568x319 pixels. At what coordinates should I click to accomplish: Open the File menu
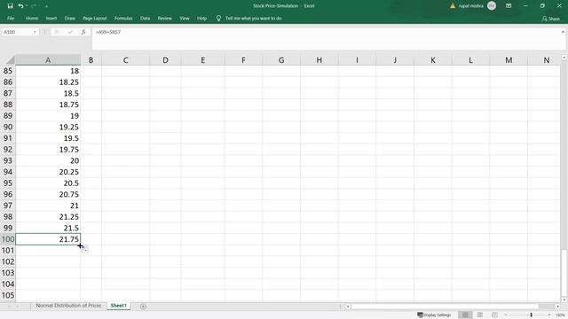pos(11,18)
